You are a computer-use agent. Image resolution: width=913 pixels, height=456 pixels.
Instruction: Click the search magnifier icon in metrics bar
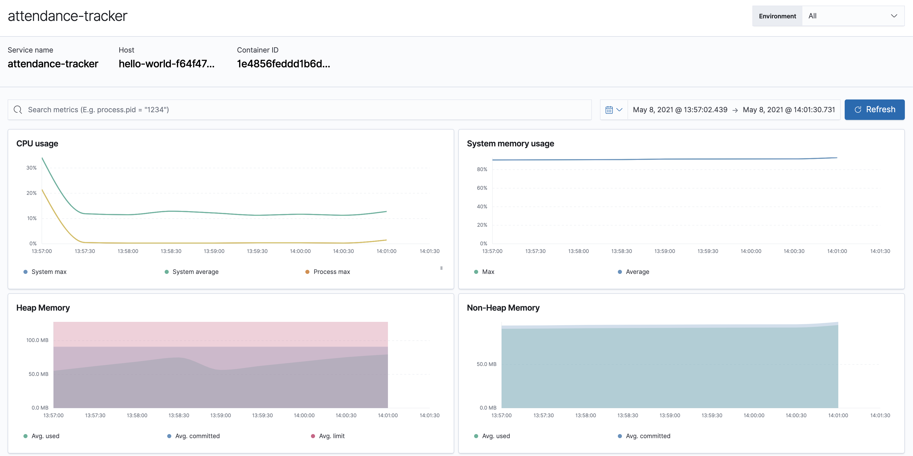pyautogui.click(x=18, y=110)
